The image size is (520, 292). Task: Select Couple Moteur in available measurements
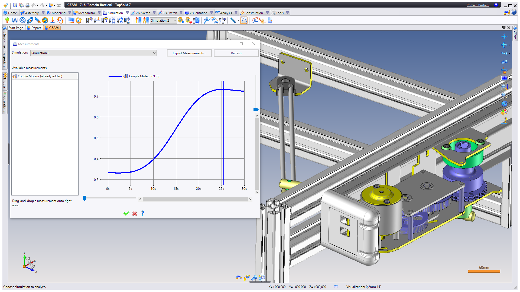point(40,76)
